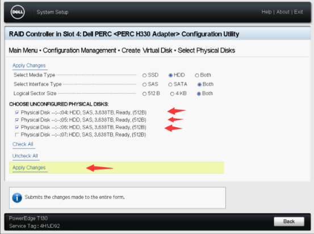Check Physical Disk 07 checkbox

(17, 135)
